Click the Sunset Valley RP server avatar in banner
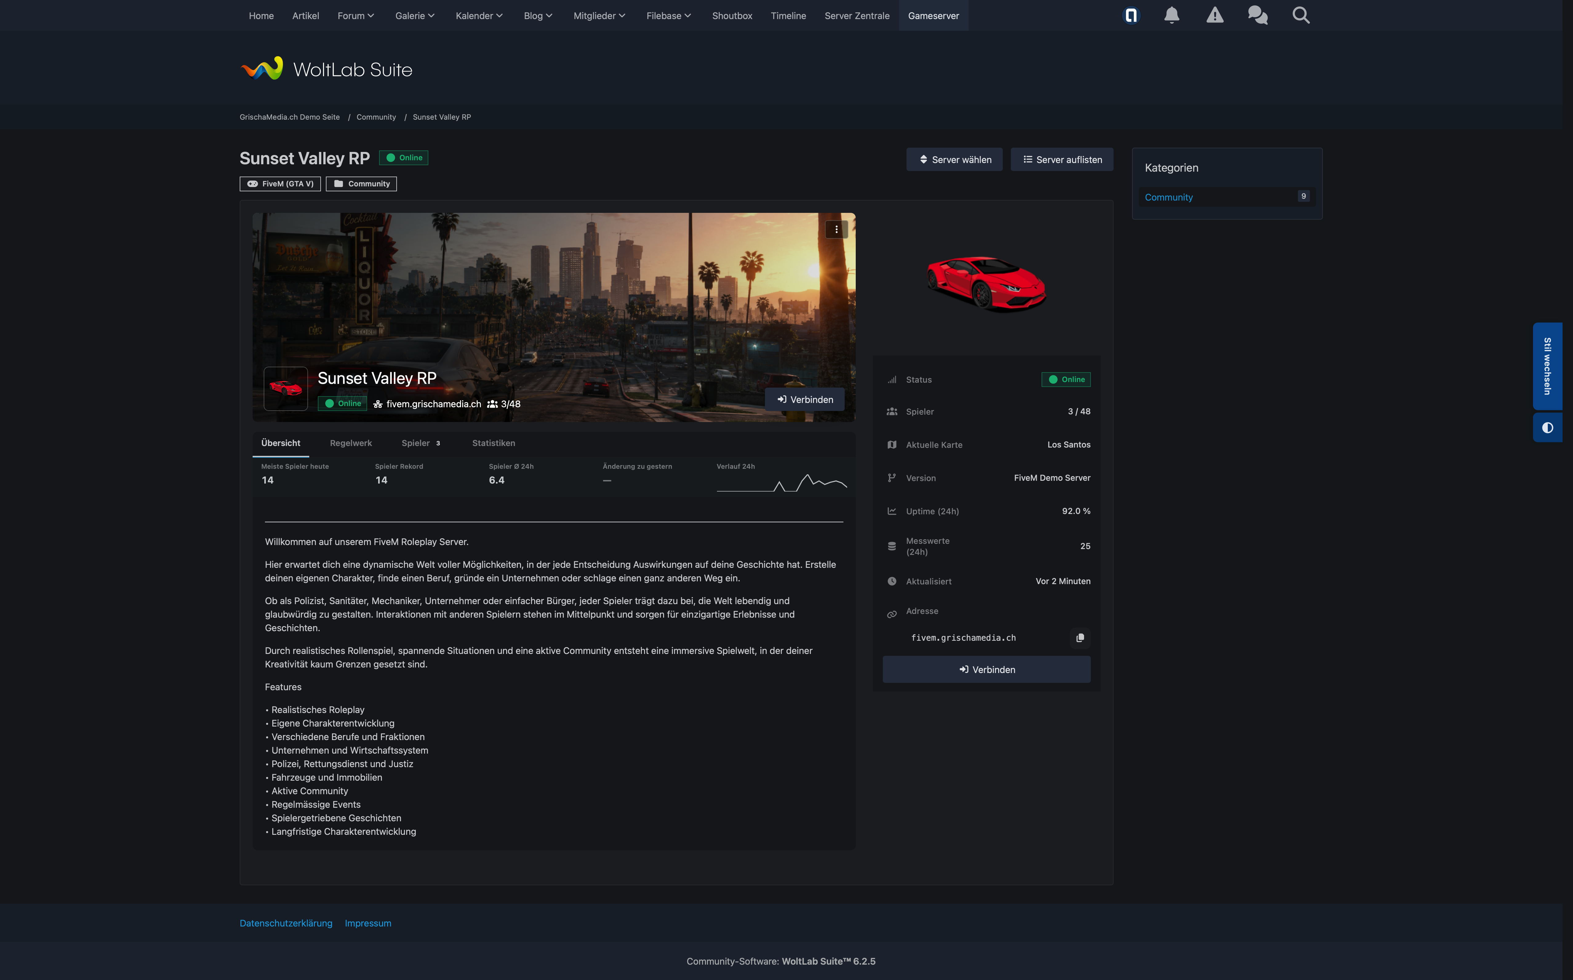 tap(285, 389)
